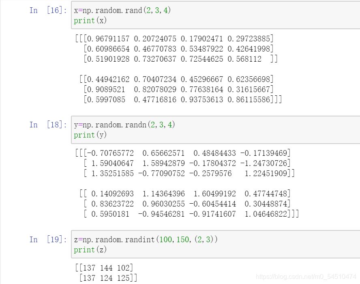This screenshot has height=284, width=360.
Task: Click output value 0.44942162
Action: tap(108, 79)
